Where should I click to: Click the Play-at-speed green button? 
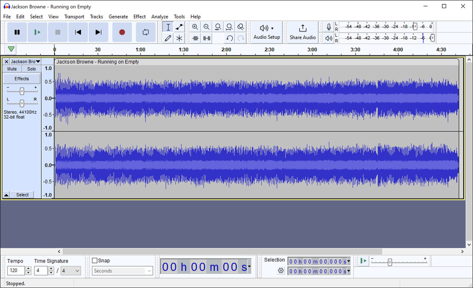click(x=364, y=261)
